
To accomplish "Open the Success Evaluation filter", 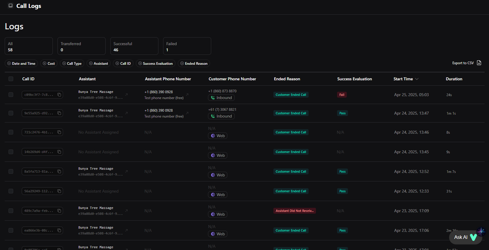I will coord(155,64).
